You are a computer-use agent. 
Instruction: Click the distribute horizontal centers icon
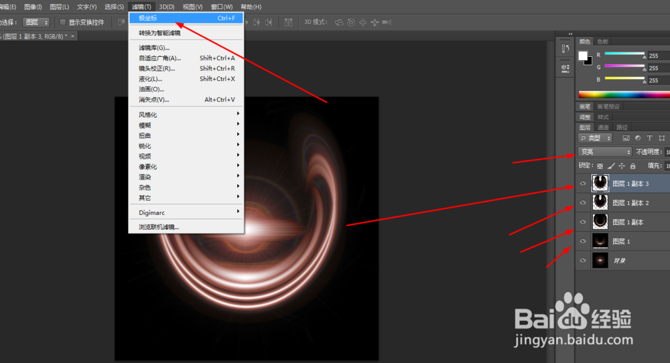pos(257,22)
